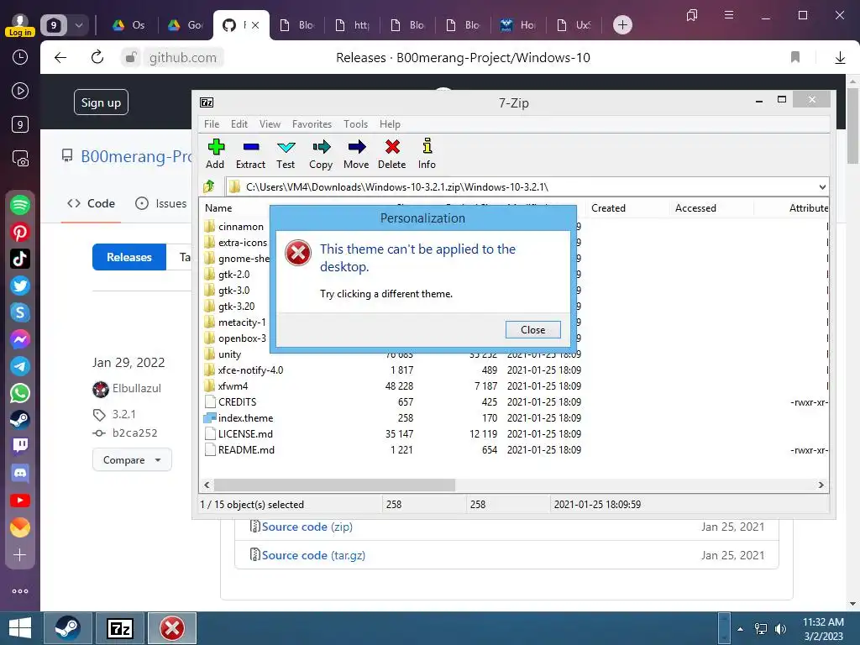
Task: Open the Compare dropdown on GitHub
Action: tap(132, 460)
